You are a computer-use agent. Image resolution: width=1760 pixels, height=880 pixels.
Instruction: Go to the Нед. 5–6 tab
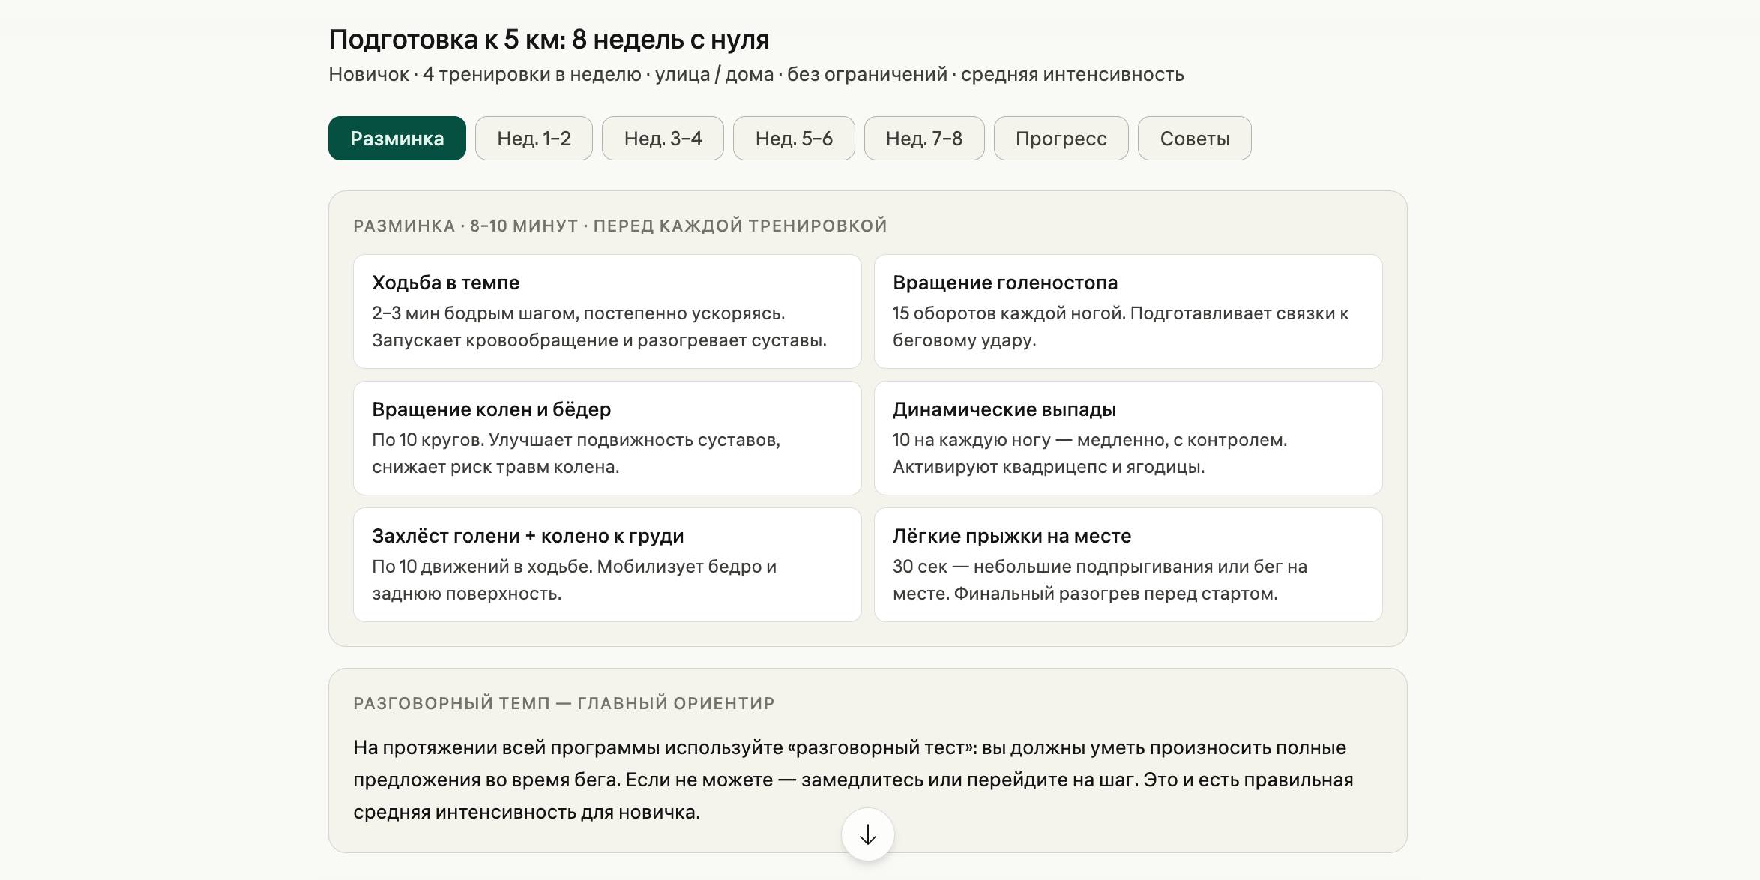pyautogui.click(x=794, y=139)
